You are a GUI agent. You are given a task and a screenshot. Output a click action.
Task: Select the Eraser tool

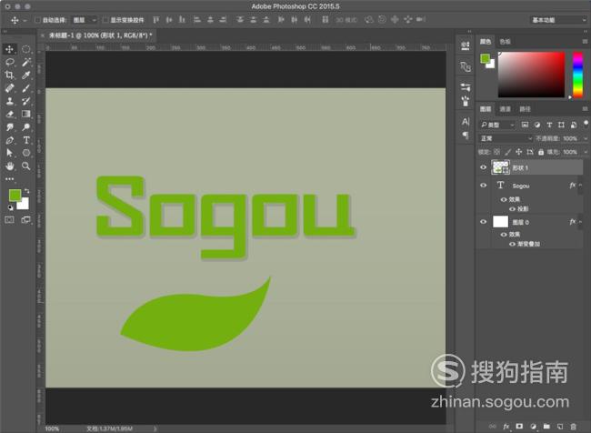pos(9,114)
